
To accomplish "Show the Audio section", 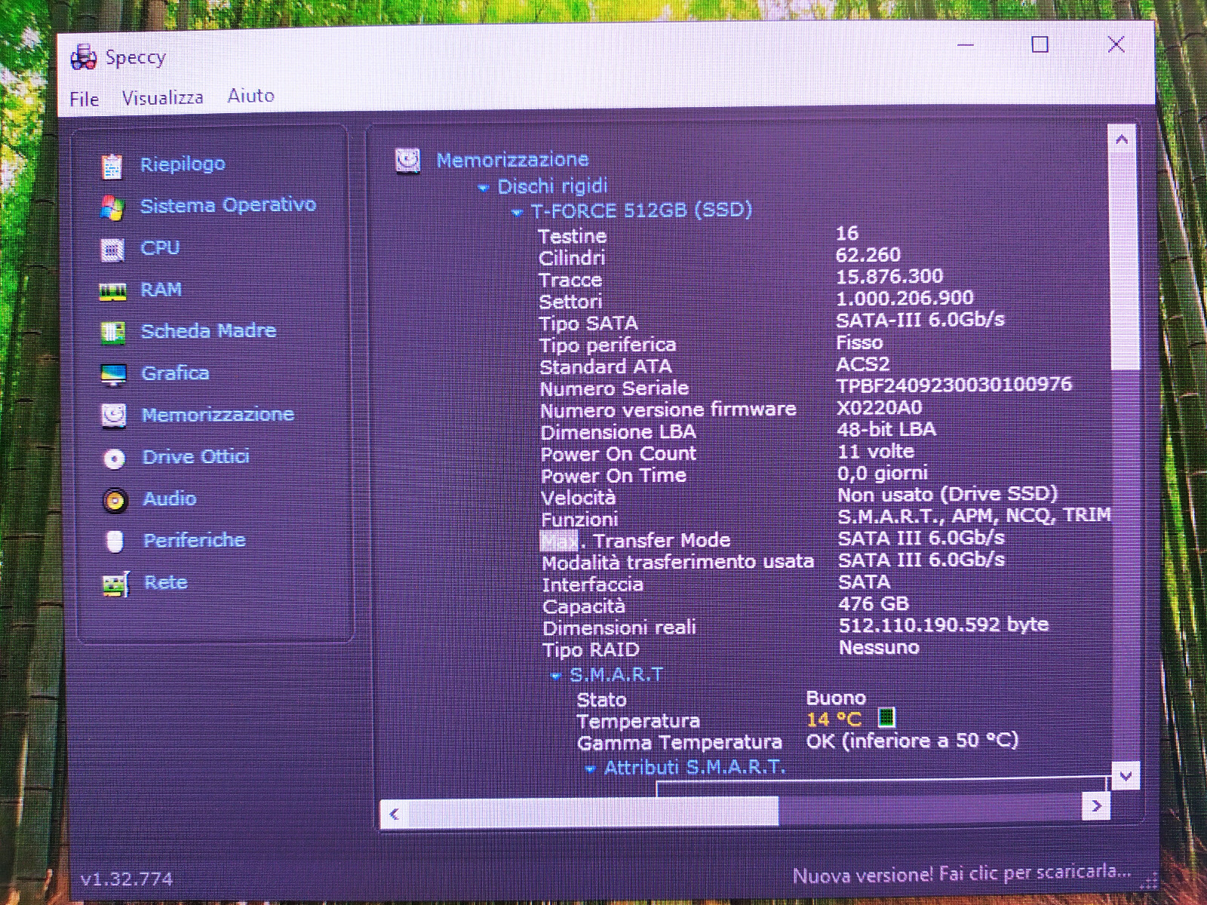I will (x=170, y=499).
